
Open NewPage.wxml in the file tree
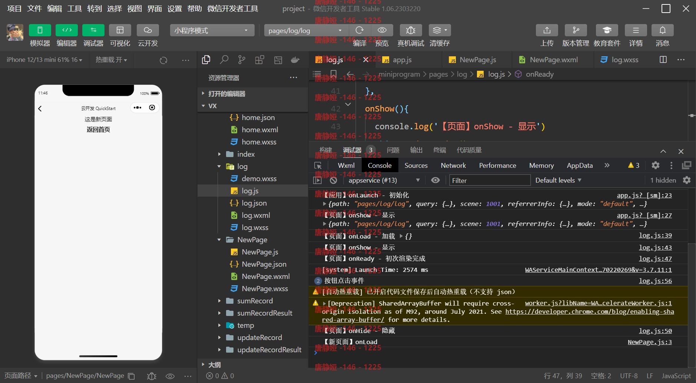coord(253,276)
